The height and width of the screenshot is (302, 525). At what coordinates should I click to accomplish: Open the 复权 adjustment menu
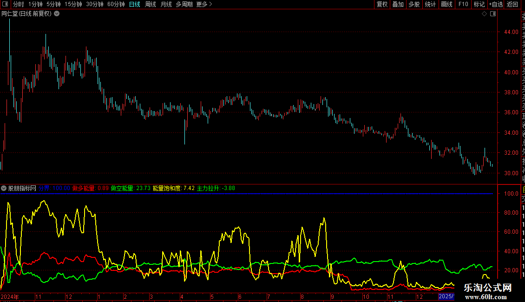[x=382, y=4]
